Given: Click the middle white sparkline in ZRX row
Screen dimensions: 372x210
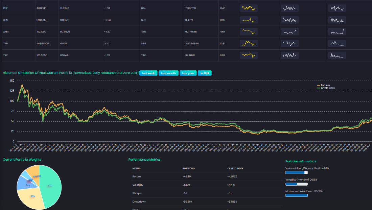Looking at the screenshot, I should 289,55.
